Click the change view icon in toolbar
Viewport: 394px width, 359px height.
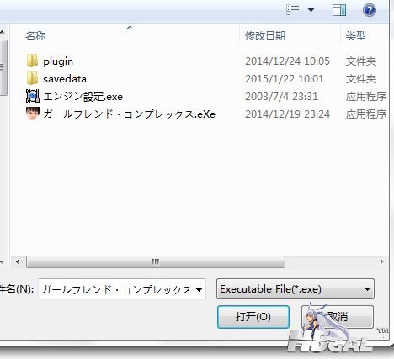[292, 10]
